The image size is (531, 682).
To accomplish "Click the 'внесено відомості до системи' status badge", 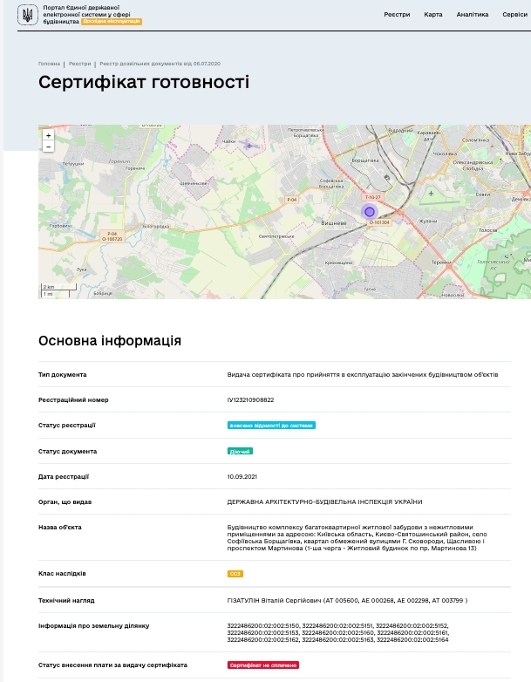I will pos(271,426).
